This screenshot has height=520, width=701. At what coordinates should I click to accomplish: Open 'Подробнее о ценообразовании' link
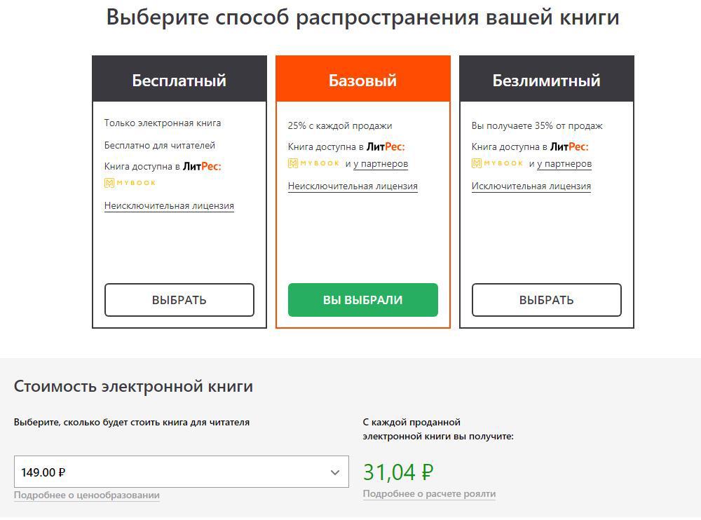click(x=87, y=495)
